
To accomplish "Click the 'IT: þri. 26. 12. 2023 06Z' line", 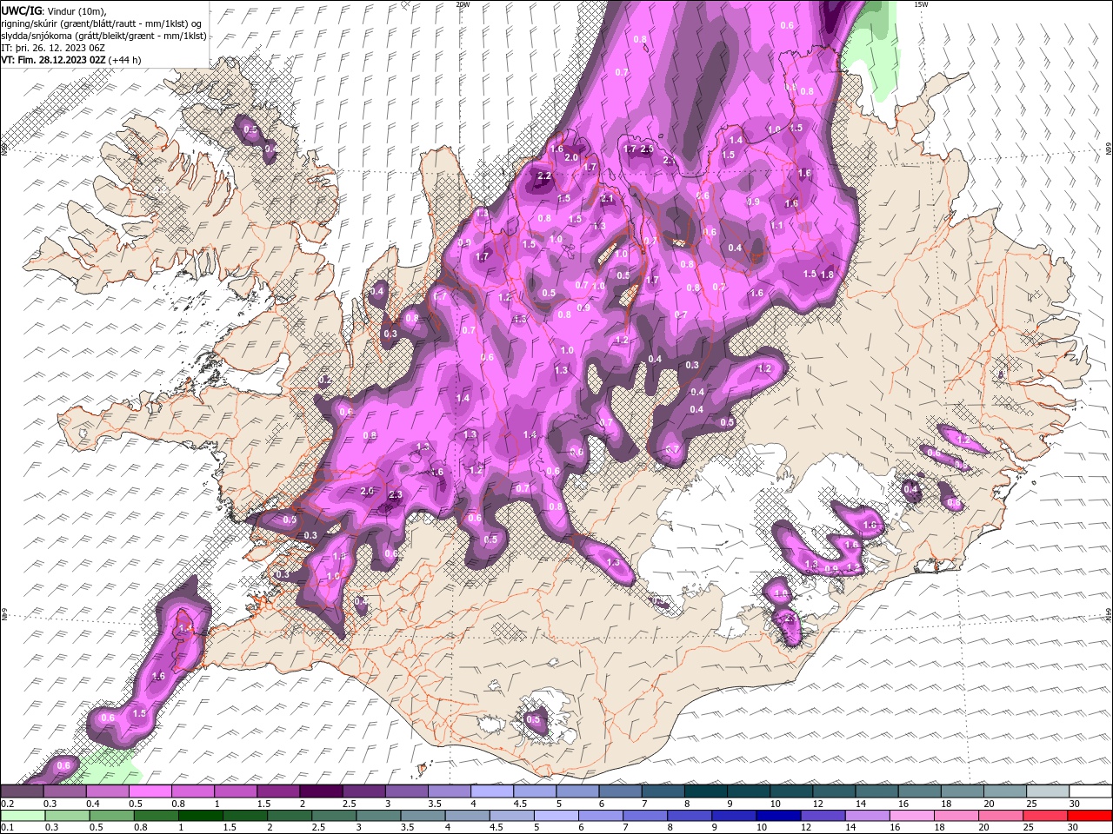I will point(53,48).
